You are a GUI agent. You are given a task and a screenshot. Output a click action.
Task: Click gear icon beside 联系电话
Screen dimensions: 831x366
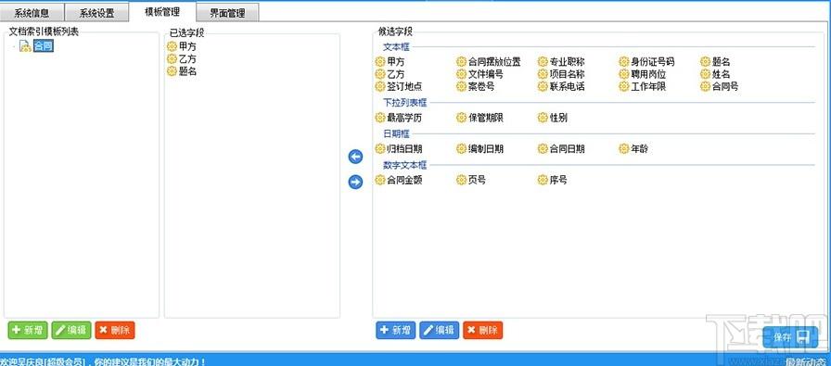pyautogui.click(x=543, y=86)
